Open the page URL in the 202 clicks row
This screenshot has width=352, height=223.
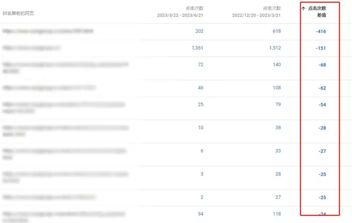[48, 31]
